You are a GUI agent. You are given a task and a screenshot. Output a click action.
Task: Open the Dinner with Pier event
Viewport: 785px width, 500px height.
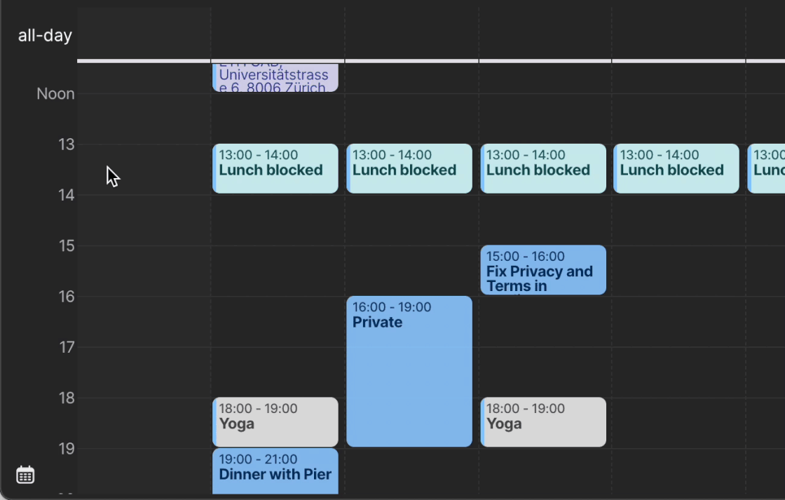click(x=275, y=471)
